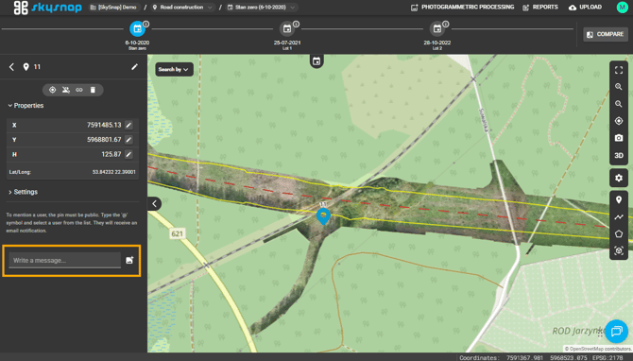633x361 pixels.
Task: Switch map to 3D view
Action: [x=619, y=156]
